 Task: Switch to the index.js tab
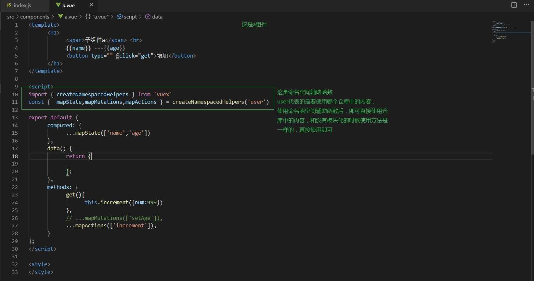(x=24, y=5)
